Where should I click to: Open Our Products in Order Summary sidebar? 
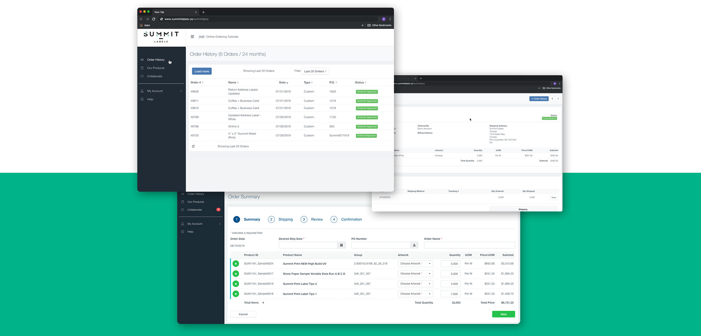pyautogui.click(x=196, y=202)
